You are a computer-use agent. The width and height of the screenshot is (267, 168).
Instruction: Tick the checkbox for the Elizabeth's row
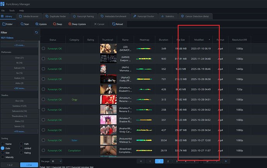point(43,89)
